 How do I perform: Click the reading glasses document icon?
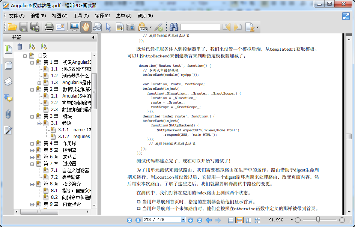coord(97,27)
